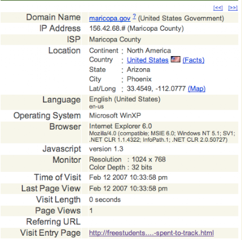Click the IP address 156.42.68.# text
Screen dimensions: 242x240
click(107, 28)
